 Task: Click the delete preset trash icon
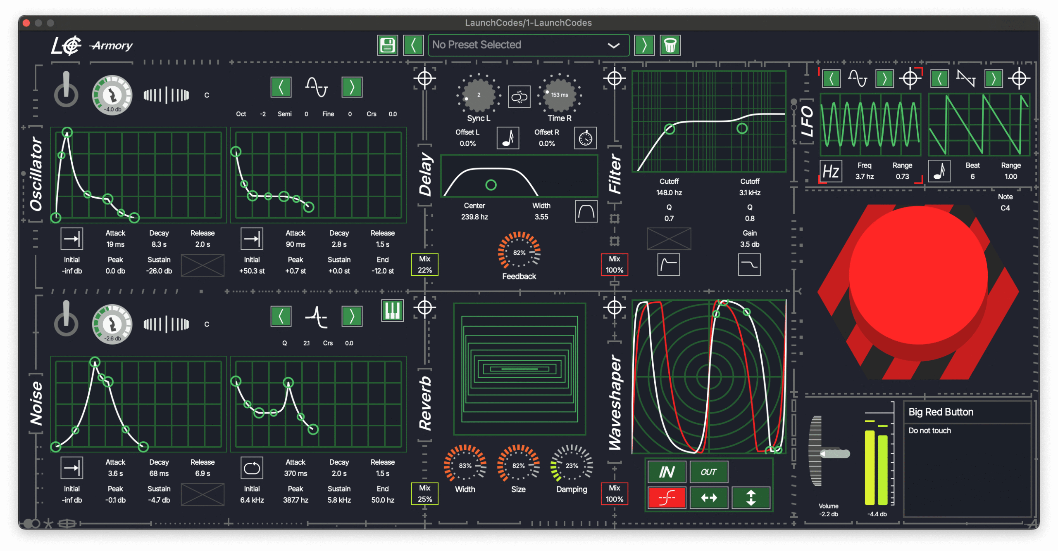(x=670, y=45)
